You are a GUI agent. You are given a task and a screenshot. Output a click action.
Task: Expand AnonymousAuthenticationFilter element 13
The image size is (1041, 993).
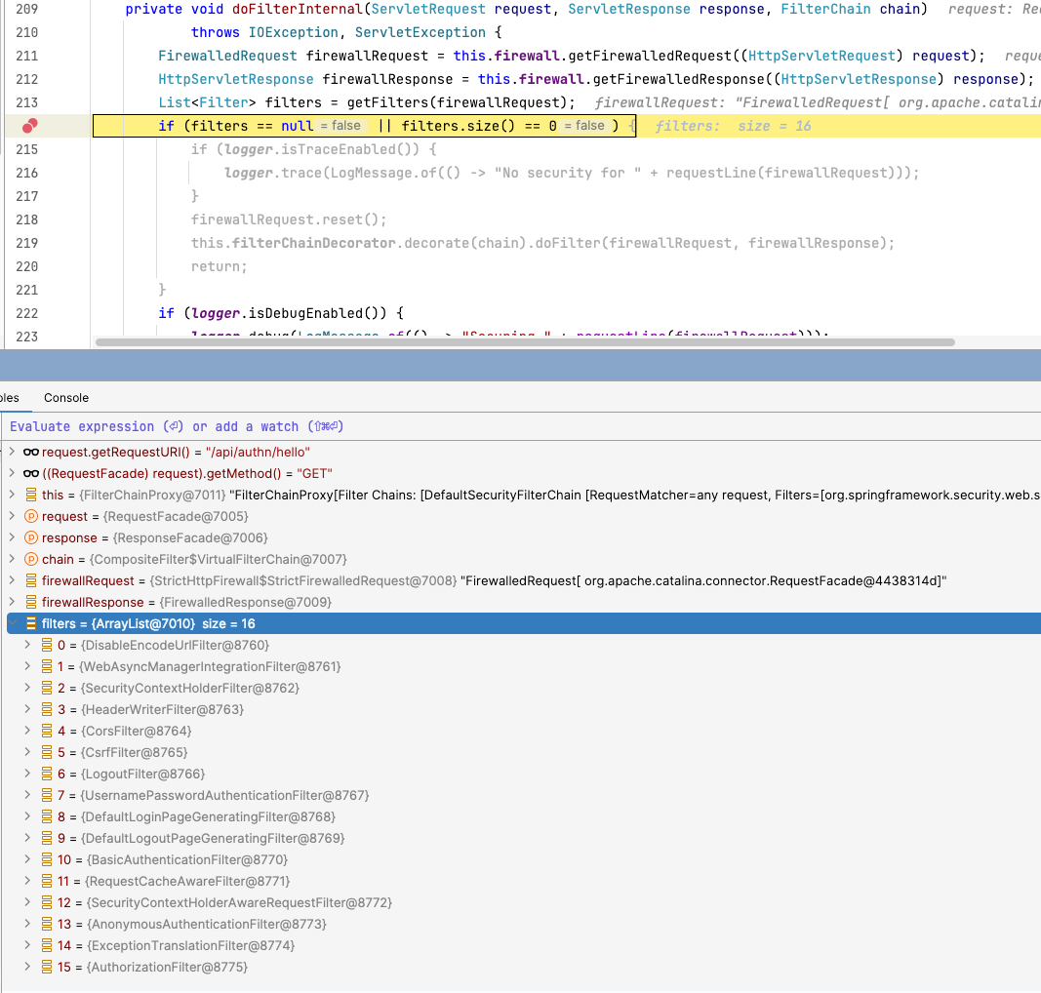click(27, 924)
